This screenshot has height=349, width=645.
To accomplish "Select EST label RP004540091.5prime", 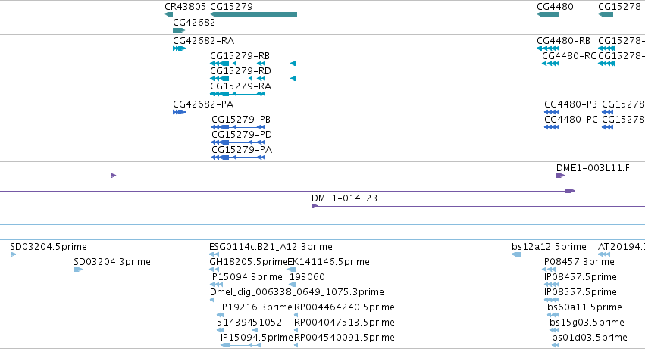I will click(344, 338).
